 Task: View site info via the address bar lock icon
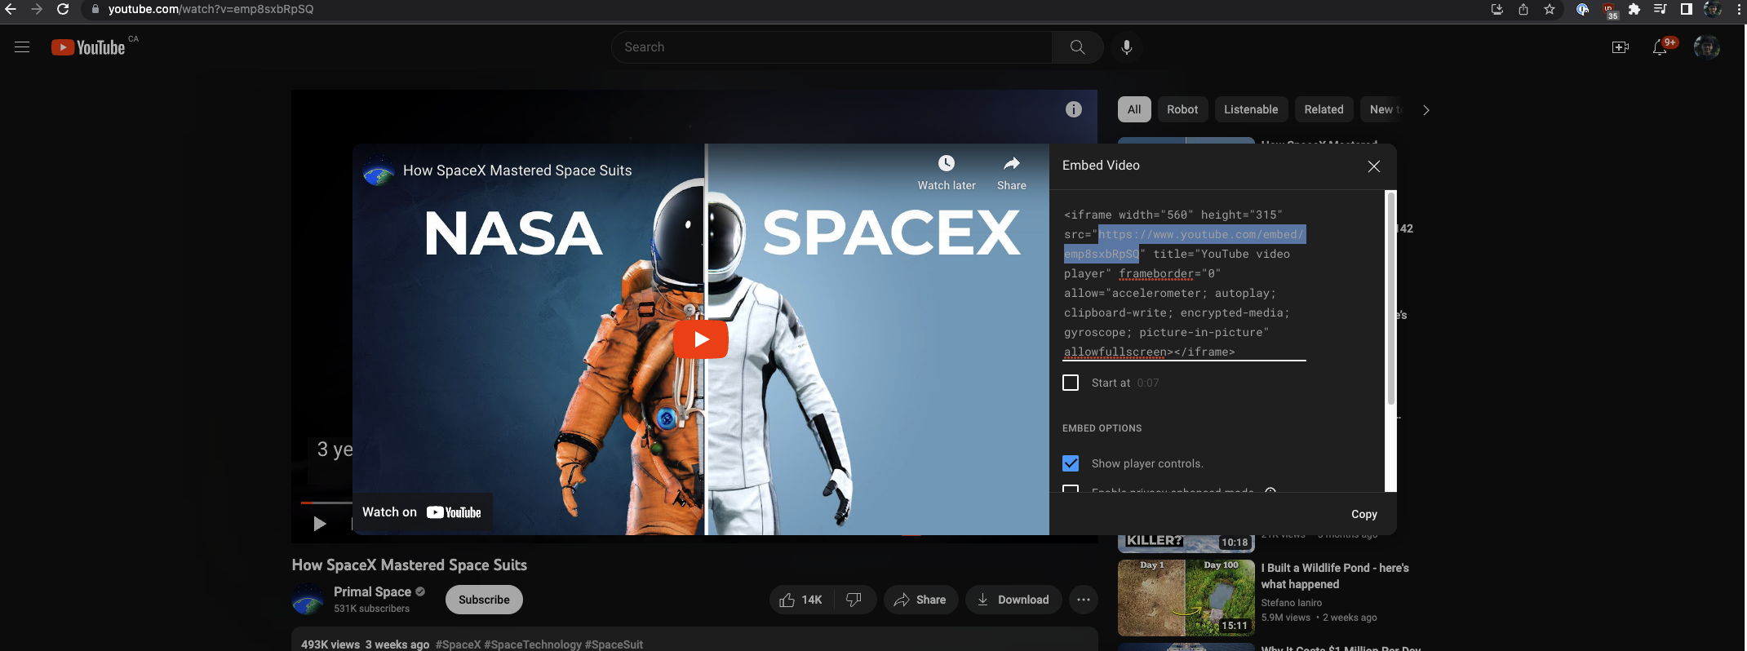[x=95, y=9]
